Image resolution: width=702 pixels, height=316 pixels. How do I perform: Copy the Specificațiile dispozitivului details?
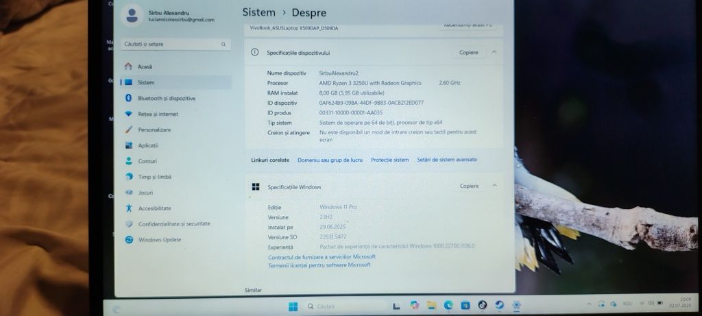point(469,52)
